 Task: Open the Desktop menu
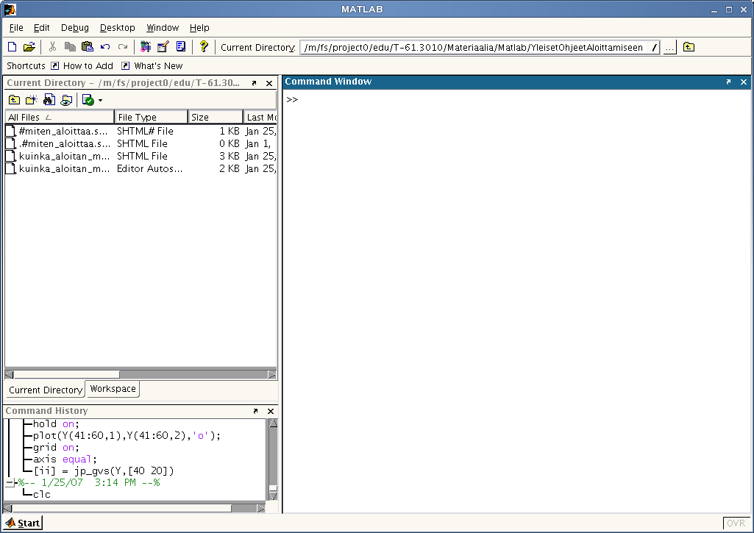(118, 28)
